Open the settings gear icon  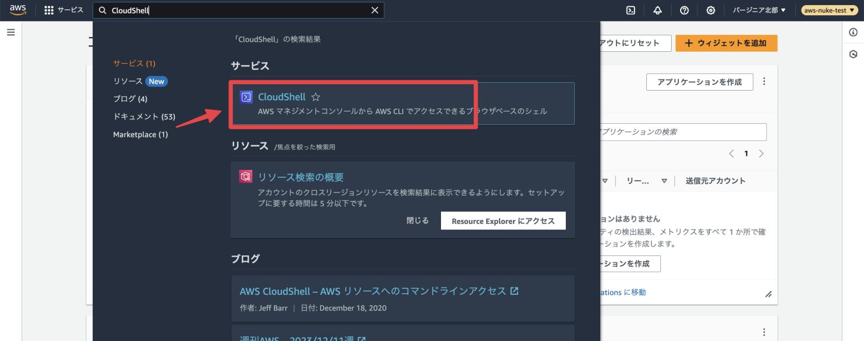(710, 10)
